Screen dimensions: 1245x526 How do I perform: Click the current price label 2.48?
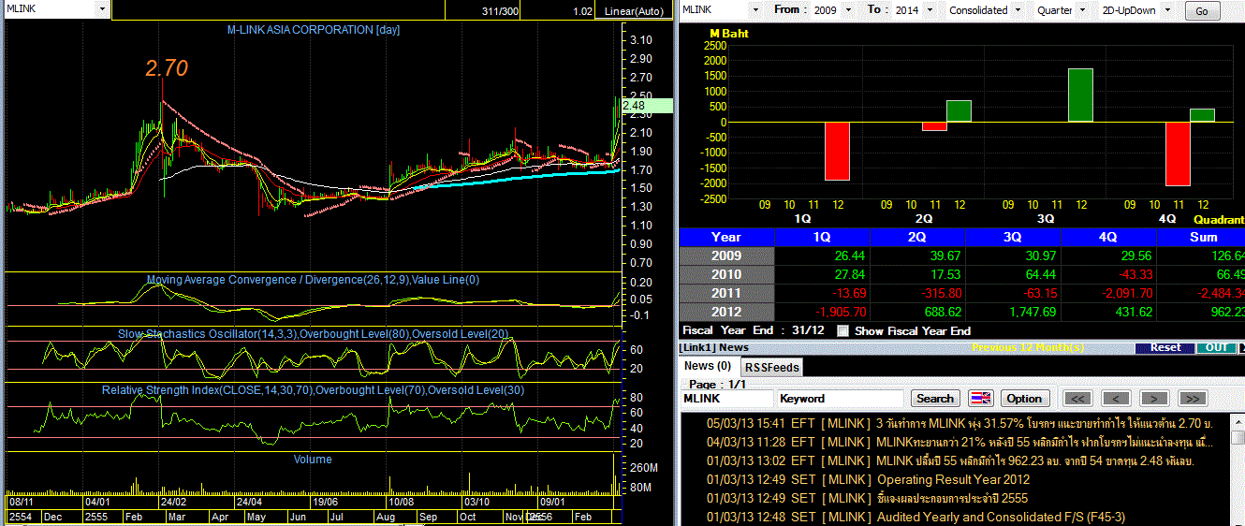[x=647, y=106]
